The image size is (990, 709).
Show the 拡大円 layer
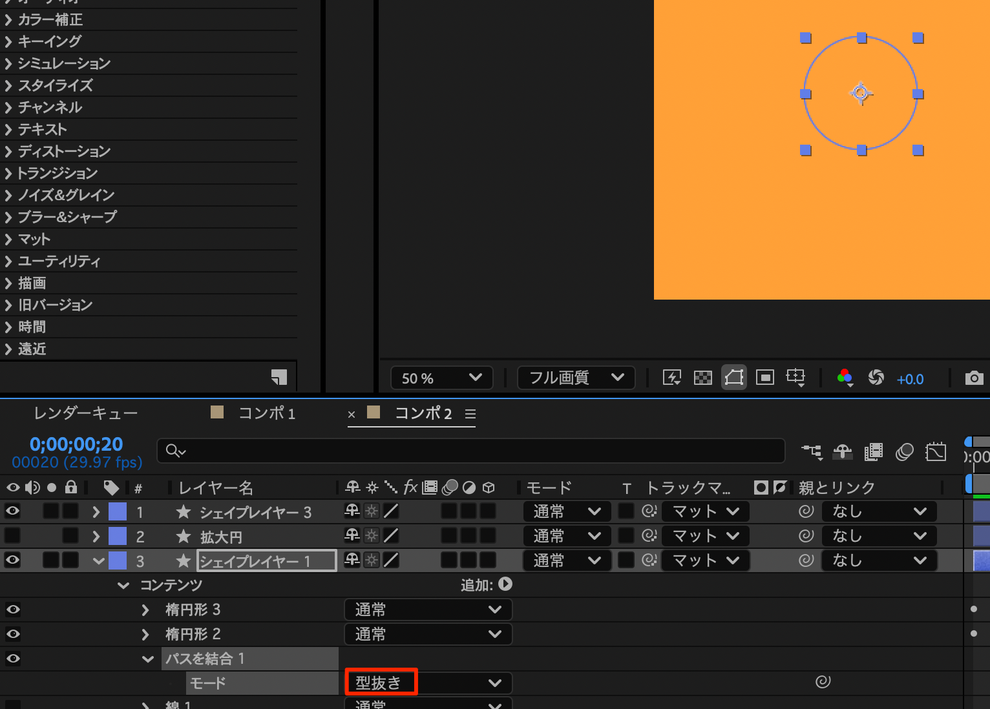12,536
